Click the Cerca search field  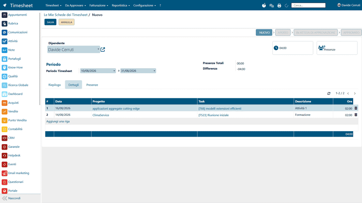[x=309, y=5]
